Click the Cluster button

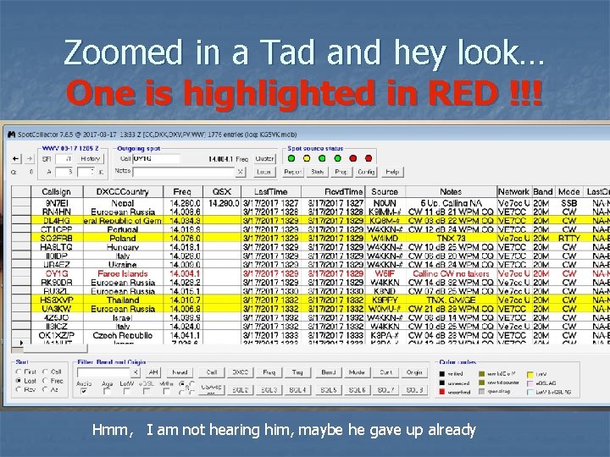click(264, 158)
